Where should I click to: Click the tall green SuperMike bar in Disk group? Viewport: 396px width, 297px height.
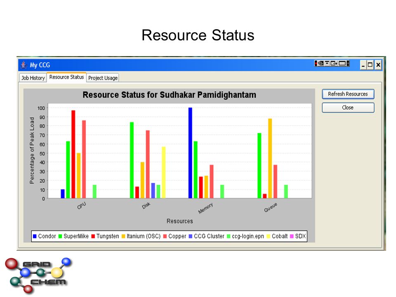click(132, 160)
